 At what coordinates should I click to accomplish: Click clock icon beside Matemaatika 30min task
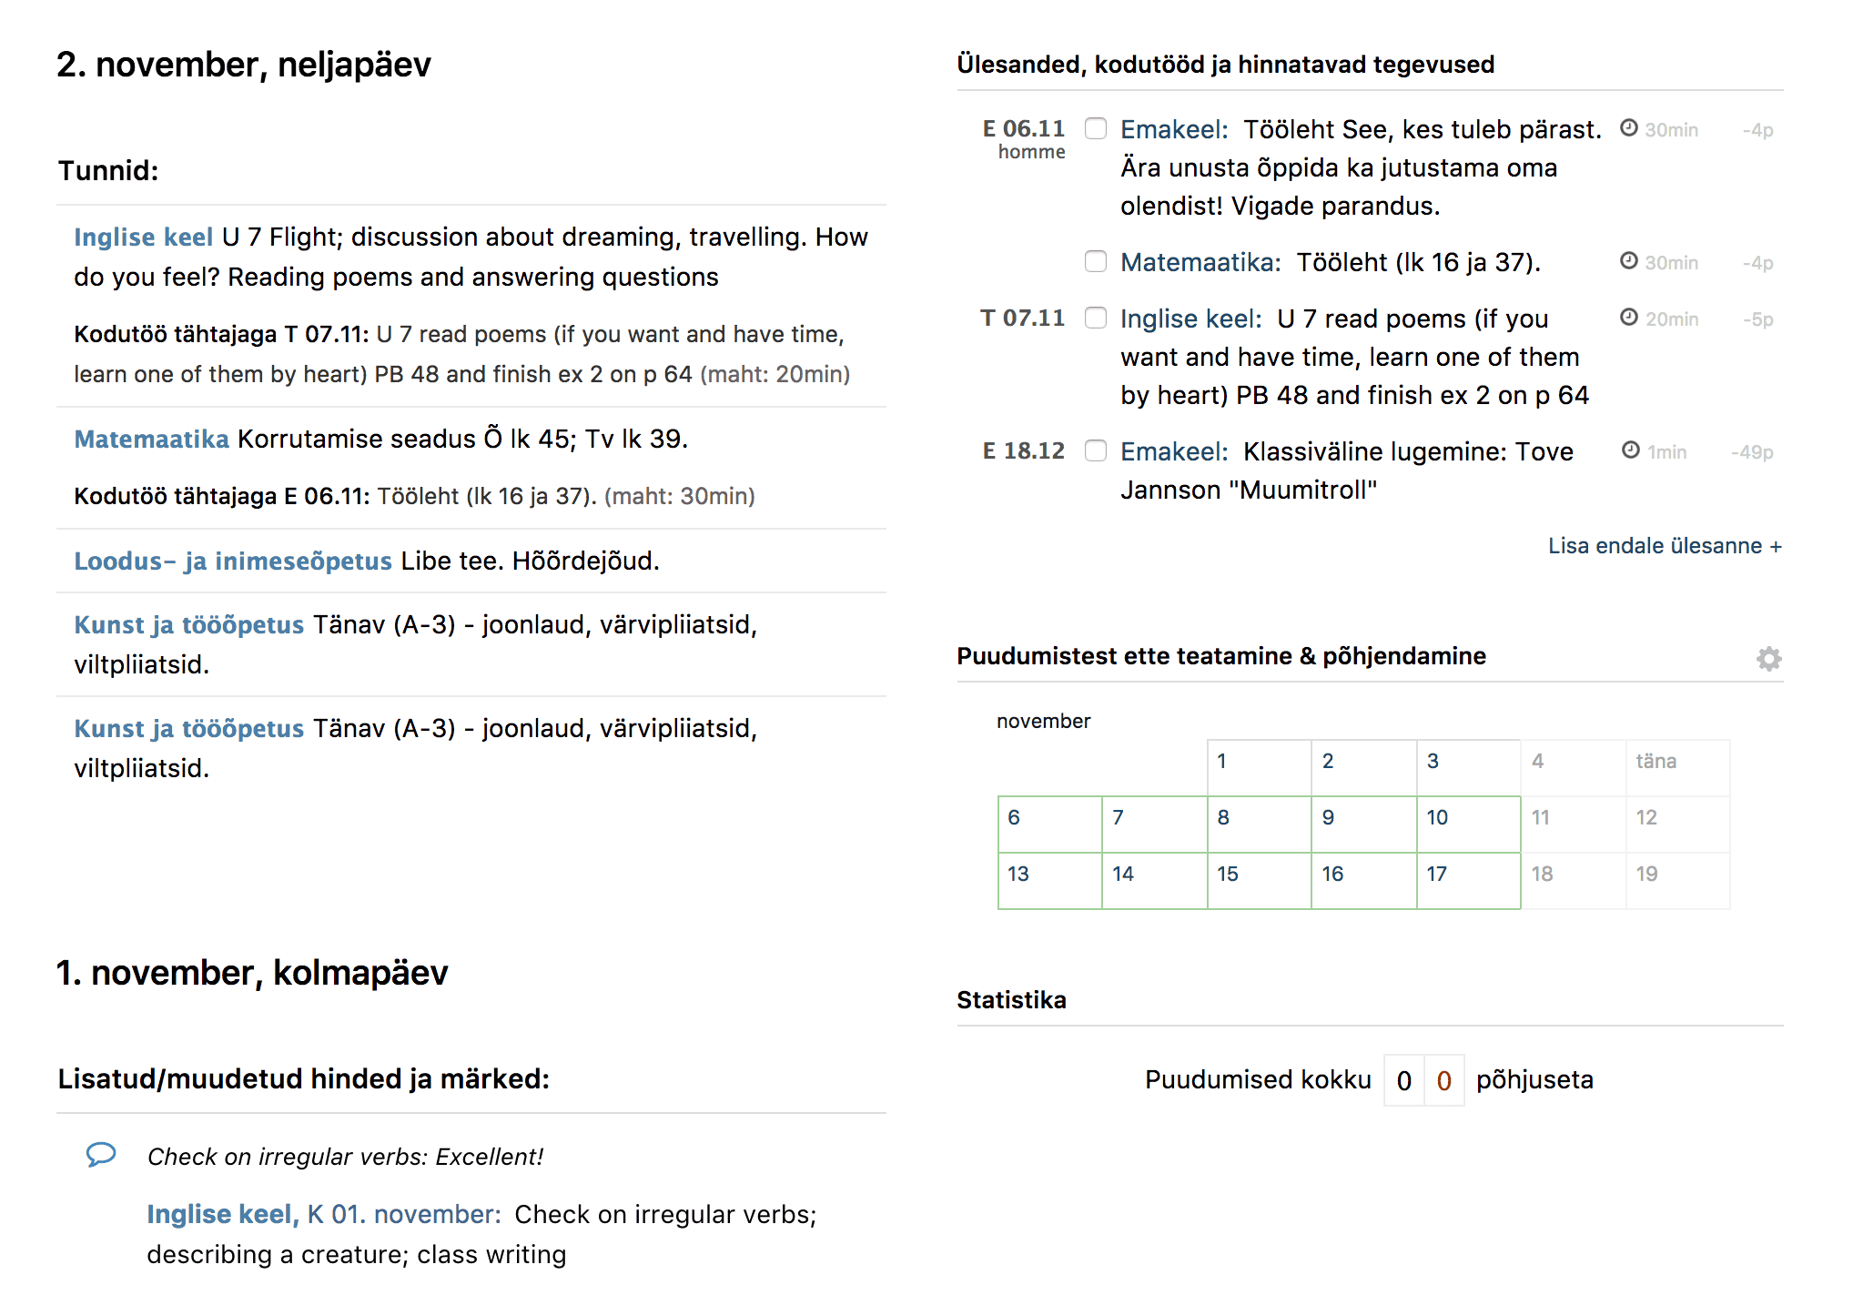click(x=1628, y=261)
